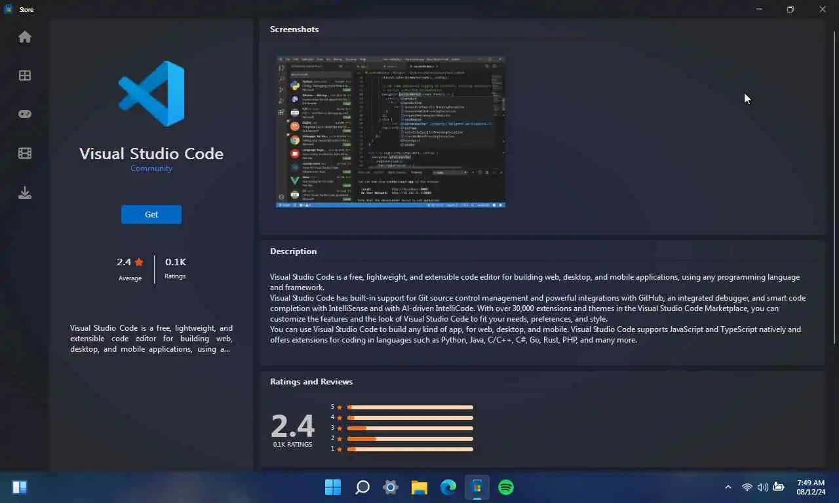Click the 4 star rating bar

[x=410, y=418]
